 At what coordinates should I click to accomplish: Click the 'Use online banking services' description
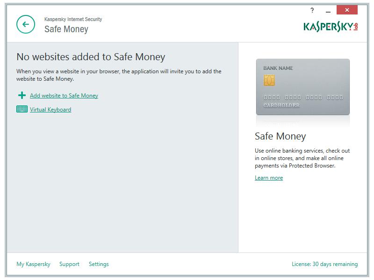(x=302, y=158)
